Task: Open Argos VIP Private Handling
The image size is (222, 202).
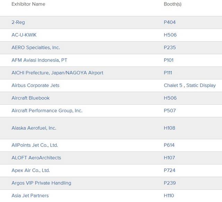Action: point(41,183)
